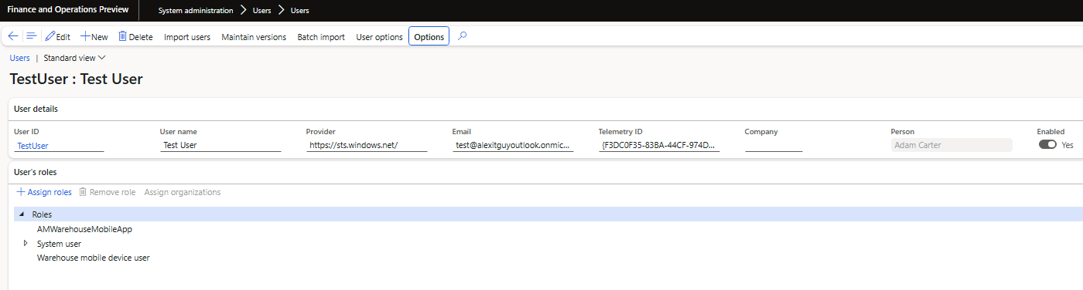This screenshot has width=1083, height=290.
Task: Click System administration breadcrumb
Action: 196,11
